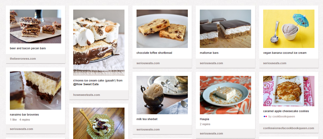Open the chocolate toffee shortbread image
This screenshot has width=323, height=139.
[162, 29]
